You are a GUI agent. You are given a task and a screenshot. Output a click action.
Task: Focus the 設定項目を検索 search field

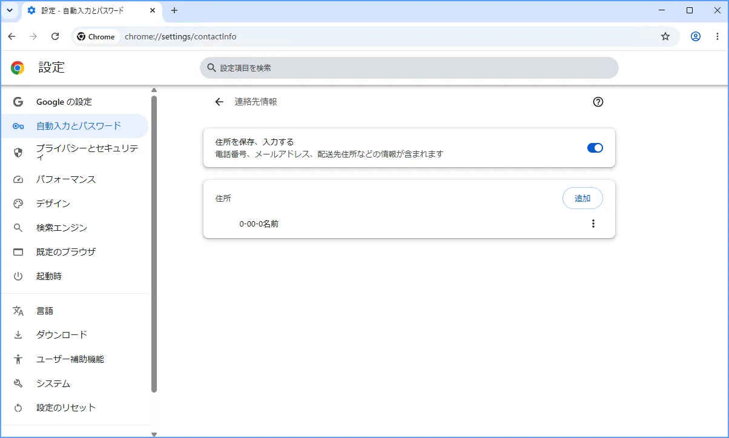409,68
